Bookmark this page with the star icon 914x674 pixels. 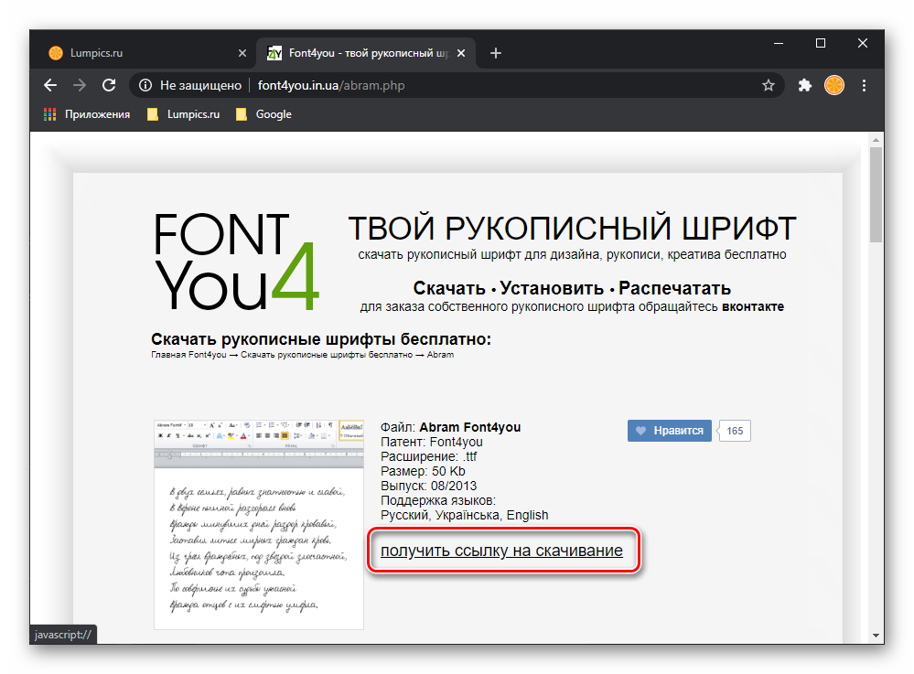769,86
